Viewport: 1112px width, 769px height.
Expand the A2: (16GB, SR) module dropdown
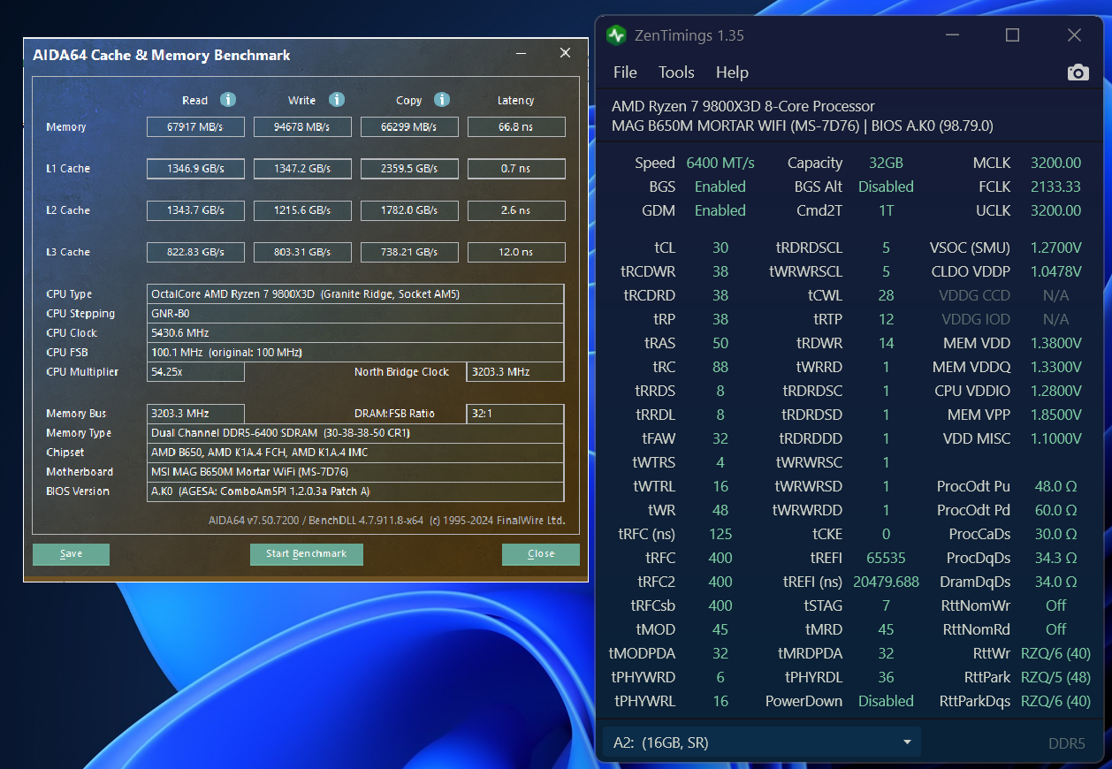[x=761, y=742]
